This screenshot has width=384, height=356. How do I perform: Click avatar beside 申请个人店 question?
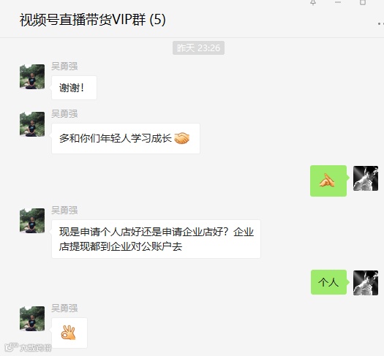32,221
